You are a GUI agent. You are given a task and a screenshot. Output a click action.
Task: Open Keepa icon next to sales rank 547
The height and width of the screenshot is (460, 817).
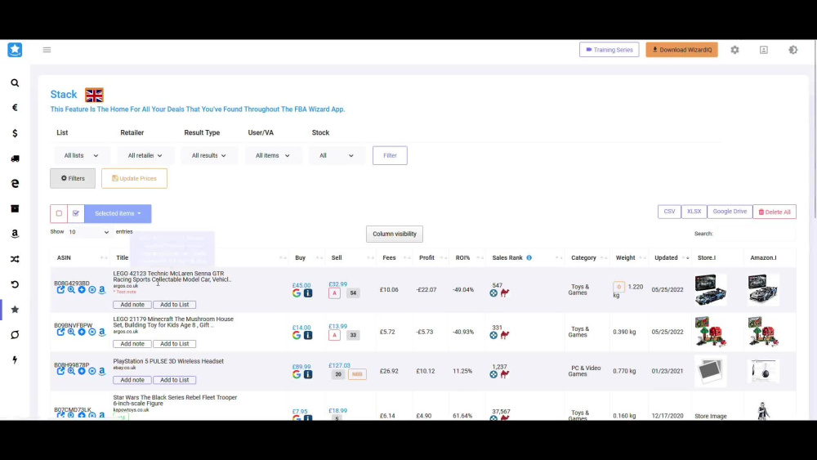tap(493, 293)
